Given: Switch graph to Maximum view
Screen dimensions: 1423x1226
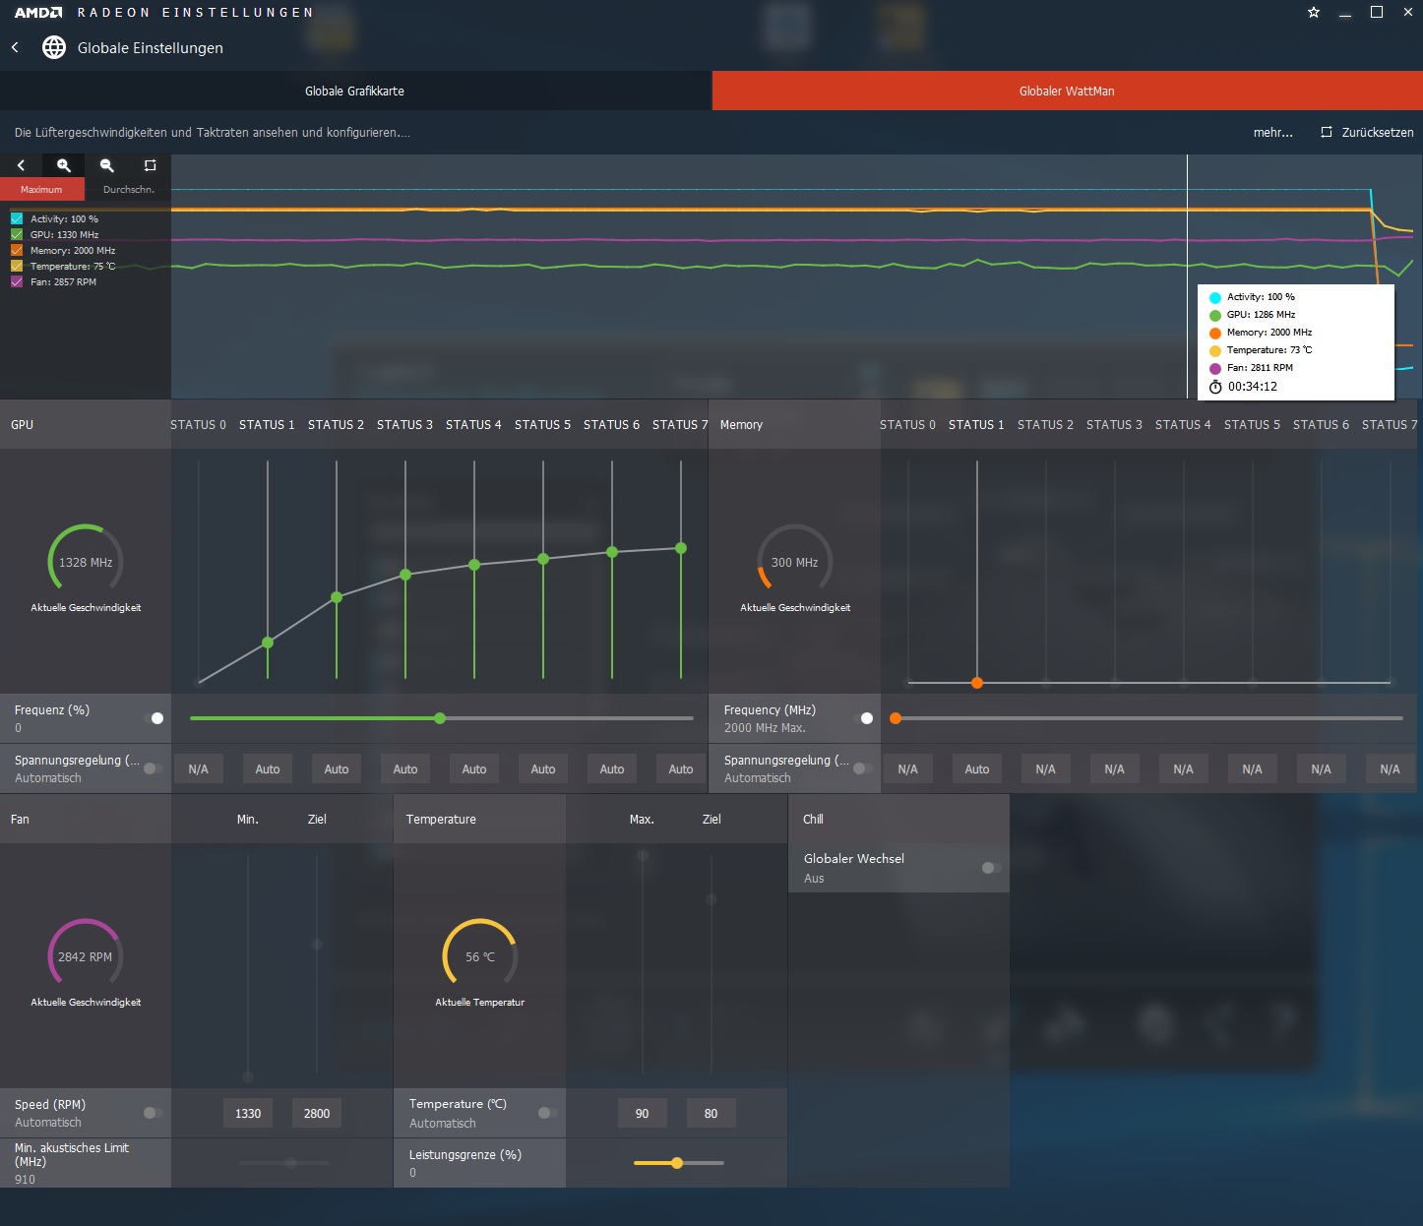Looking at the screenshot, I should click(x=41, y=189).
